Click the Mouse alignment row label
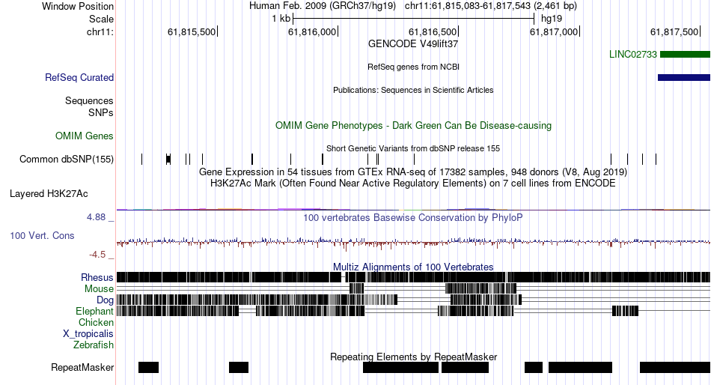Image resolution: width=711 pixels, height=385 pixels. pyautogui.click(x=99, y=289)
